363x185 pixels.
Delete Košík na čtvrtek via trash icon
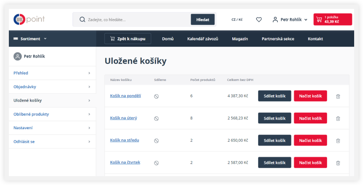tap(338, 163)
